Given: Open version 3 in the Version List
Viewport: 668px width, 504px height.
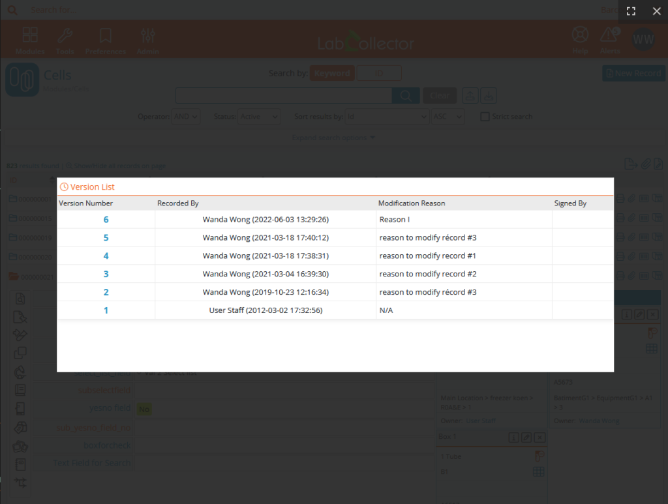Looking at the screenshot, I should coord(106,274).
